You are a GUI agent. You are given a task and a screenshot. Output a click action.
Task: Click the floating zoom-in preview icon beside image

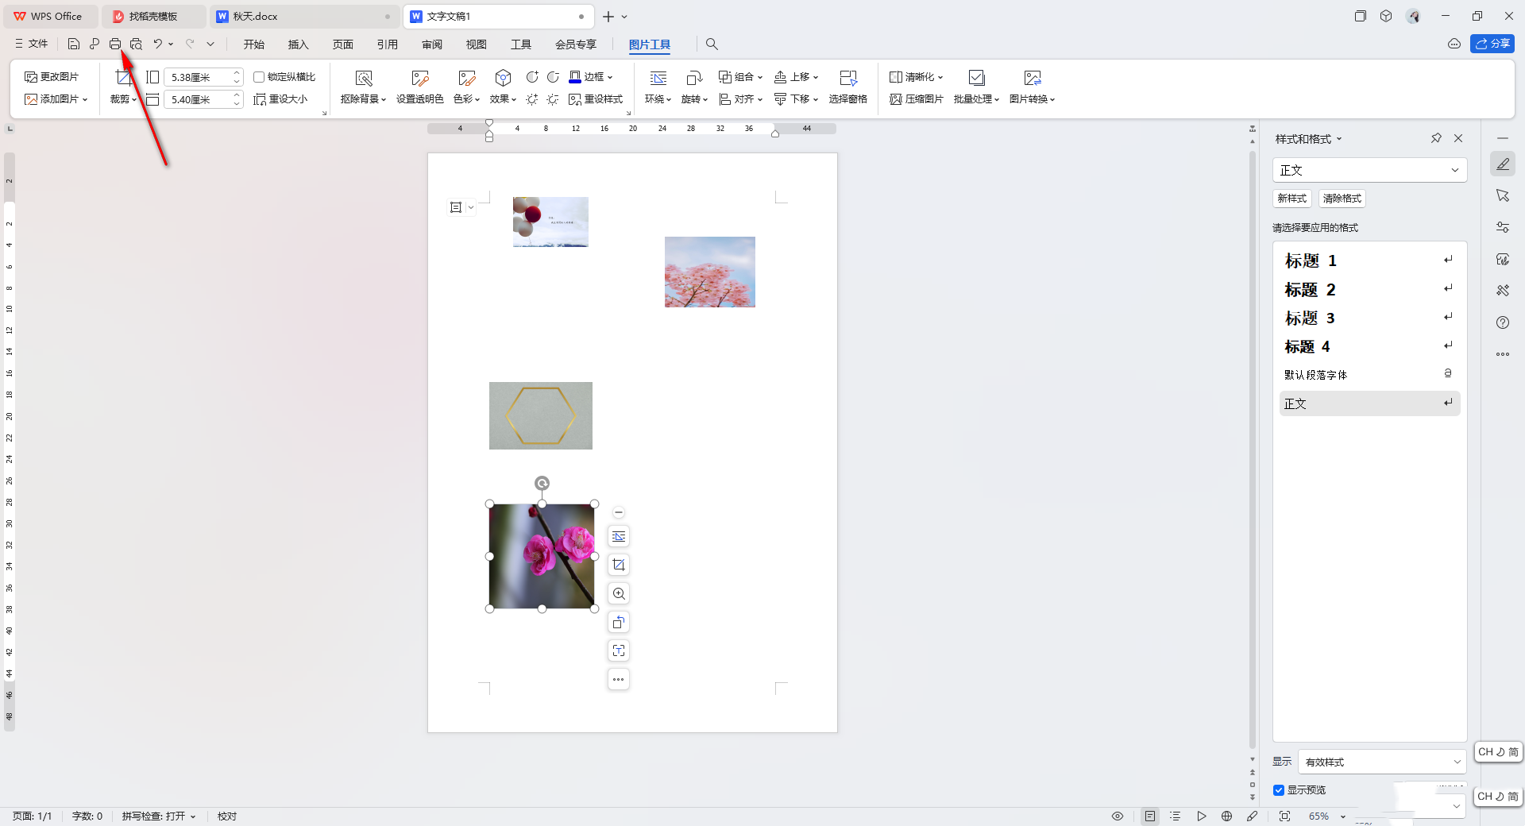[x=619, y=594]
